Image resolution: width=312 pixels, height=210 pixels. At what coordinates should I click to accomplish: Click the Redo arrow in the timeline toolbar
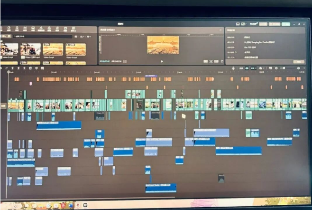click(x=7, y=68)
